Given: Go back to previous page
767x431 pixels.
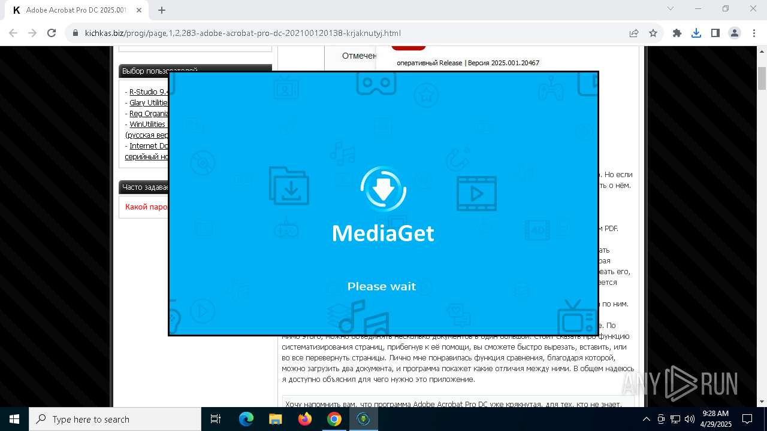Looking at the screenshot, I should coord(13,33).
